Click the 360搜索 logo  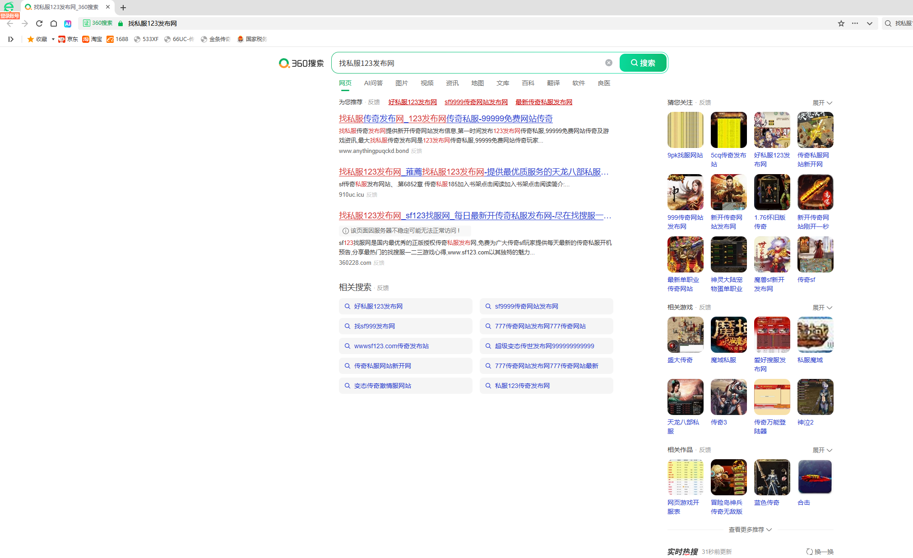pos(301,63)
